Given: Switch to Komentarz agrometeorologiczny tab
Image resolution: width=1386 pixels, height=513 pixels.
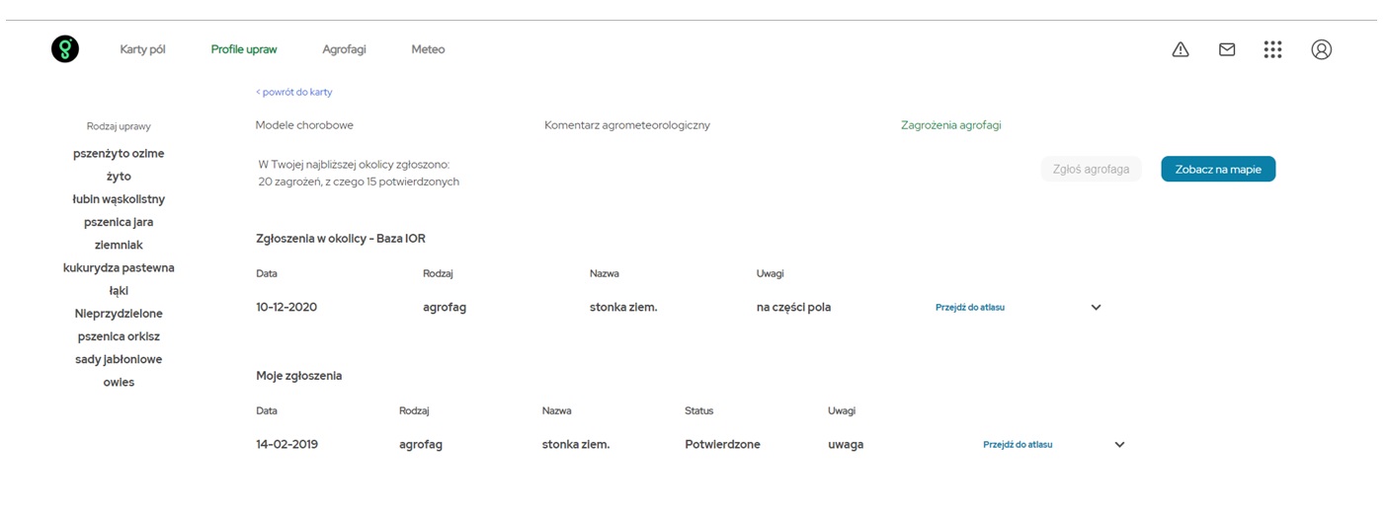Looking at the screenshot, I should coord(627,125).
